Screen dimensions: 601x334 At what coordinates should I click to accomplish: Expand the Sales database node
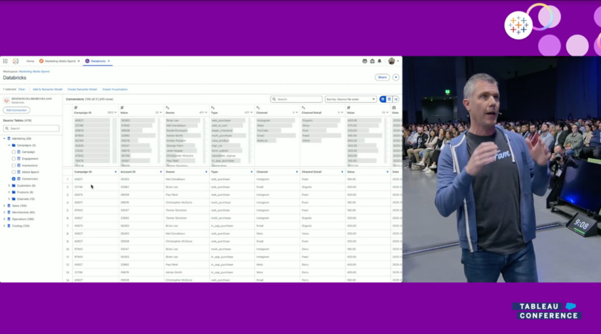(4, 205)
